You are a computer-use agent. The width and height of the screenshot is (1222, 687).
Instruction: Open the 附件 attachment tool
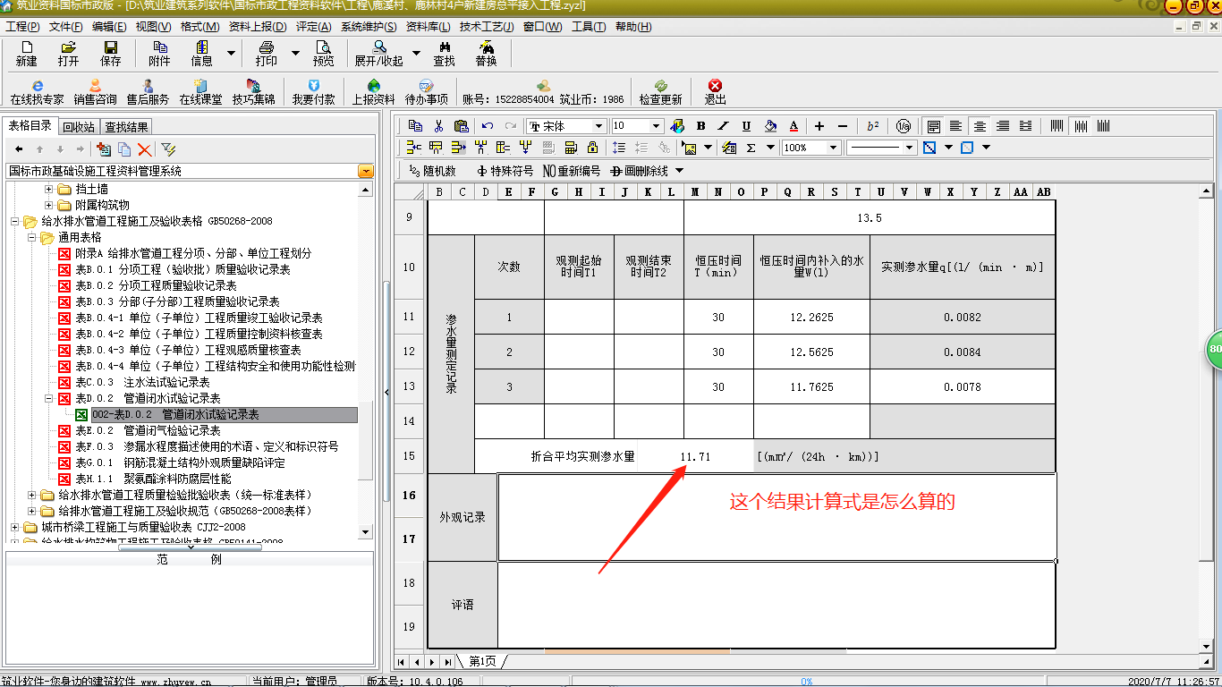click(x=159, y=54)
